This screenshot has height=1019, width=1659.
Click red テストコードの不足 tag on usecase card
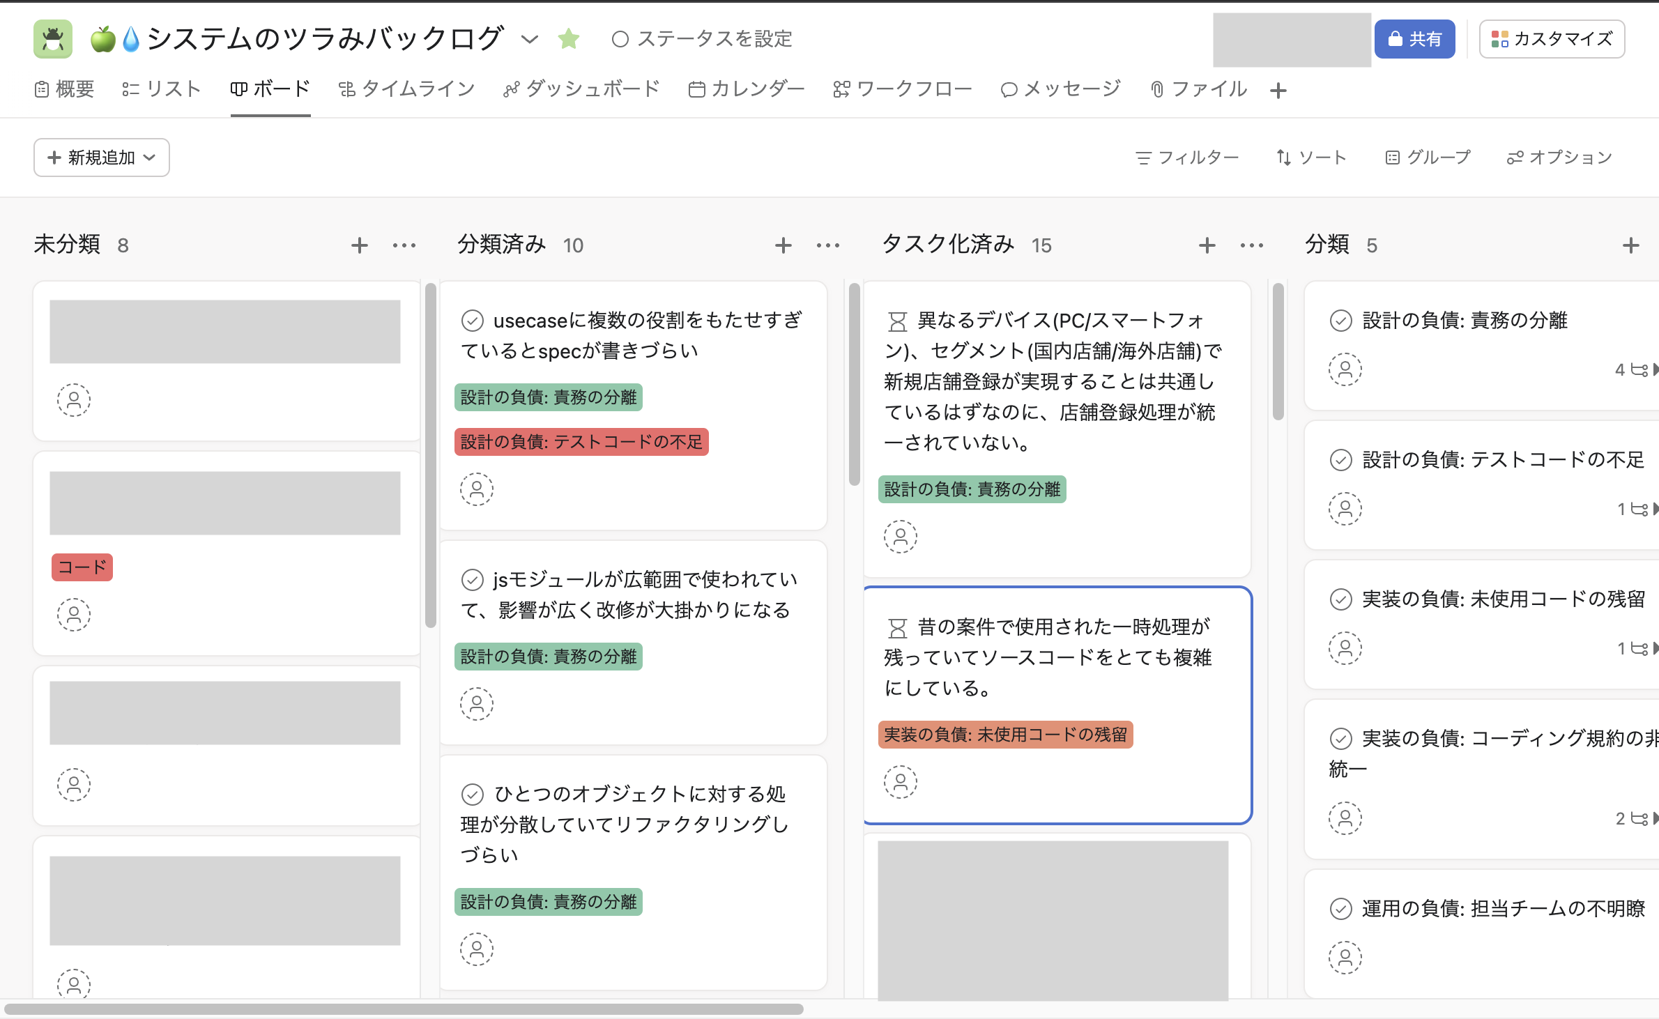[581, 442]
